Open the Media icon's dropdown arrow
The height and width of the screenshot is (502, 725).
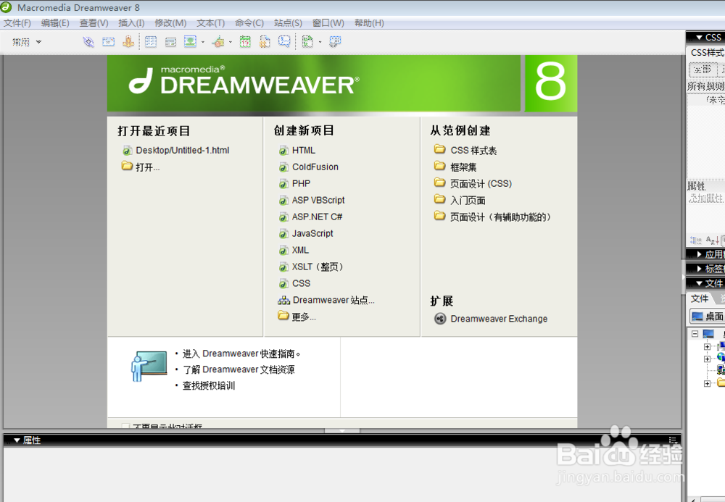click(x=231, y=42)
